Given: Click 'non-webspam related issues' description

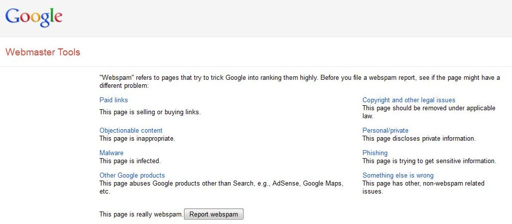Looking at the screenshot, I should (423, 188).
